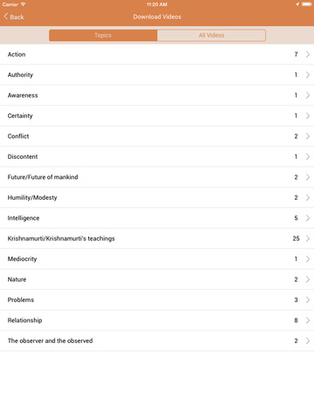Tap the Humility/Modesty disclosure arrow
The image size is (314, 419).
coord(308,197)
